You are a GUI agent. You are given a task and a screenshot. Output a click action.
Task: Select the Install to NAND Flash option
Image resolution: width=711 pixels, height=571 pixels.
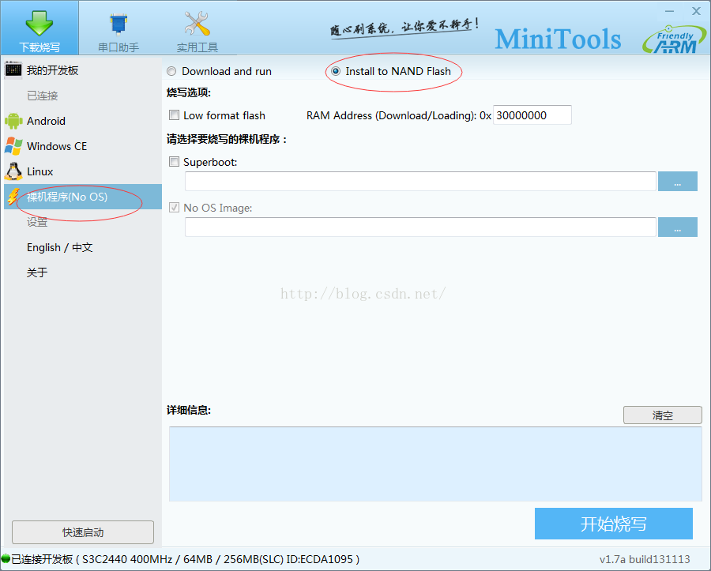click(336, 71)
